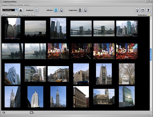
Task: Click the vertical scrollbar down arrow
Action: click(x=151, y=109)
